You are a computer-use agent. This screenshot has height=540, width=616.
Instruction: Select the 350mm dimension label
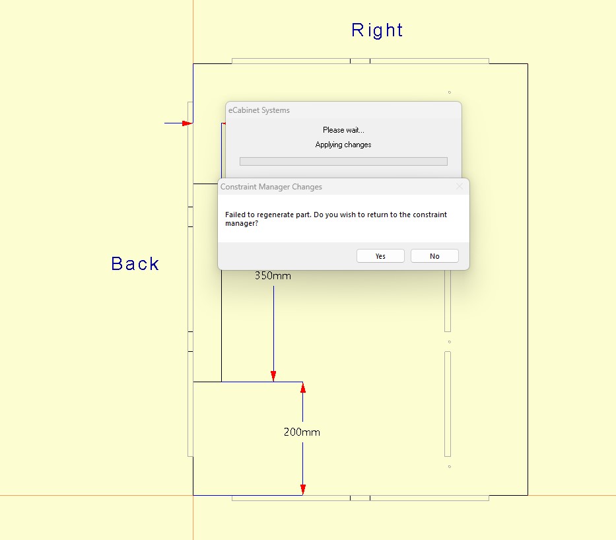point(273,276)
